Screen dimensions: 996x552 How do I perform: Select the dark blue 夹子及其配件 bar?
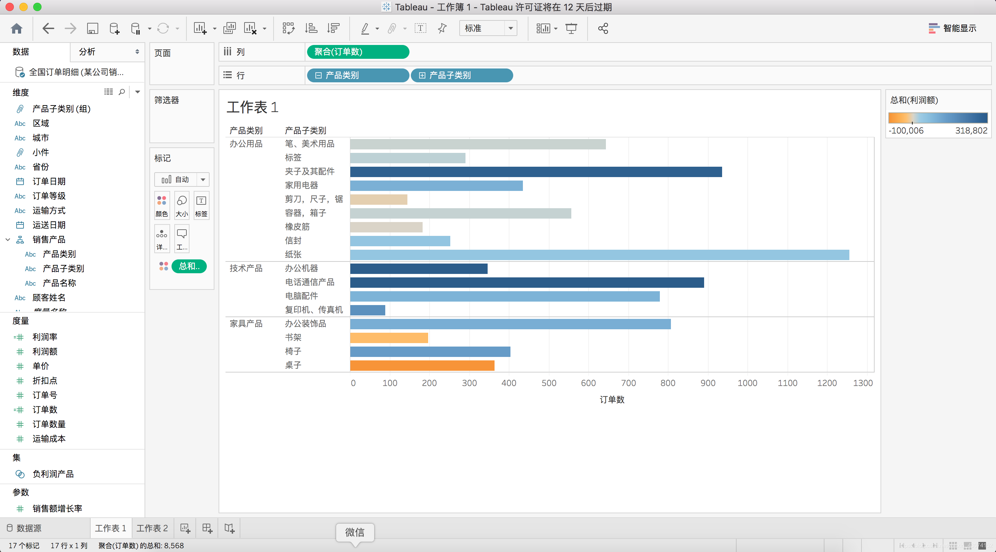tap(536, 172)
